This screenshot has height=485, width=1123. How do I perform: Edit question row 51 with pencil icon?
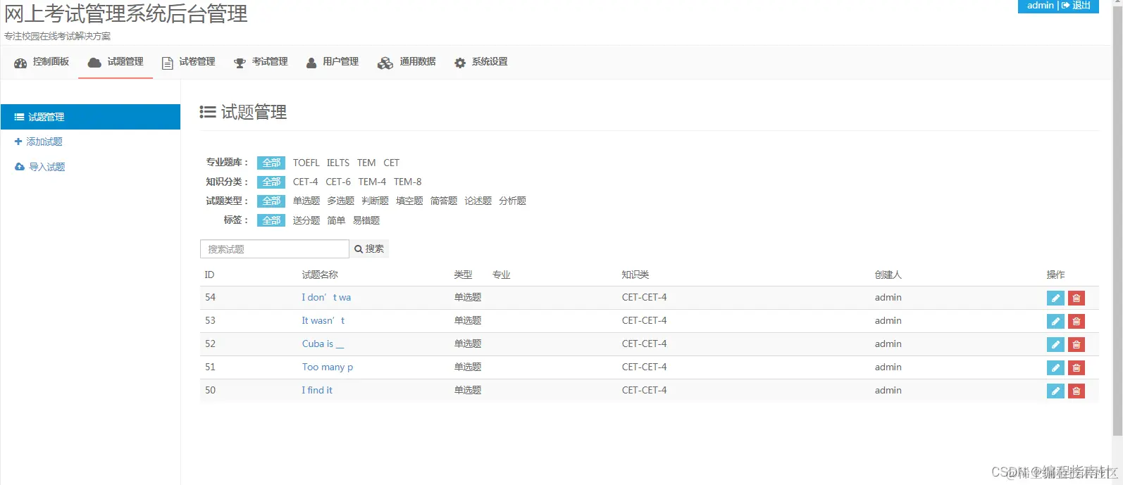pos(1055,367)
